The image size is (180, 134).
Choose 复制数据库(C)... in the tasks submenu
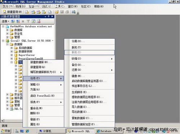click(90, 118)
